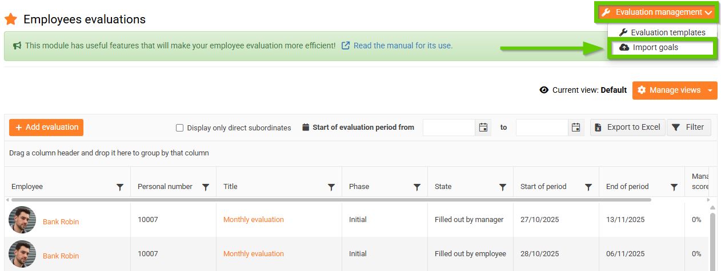The width and height of the screenshot is (721, 271).
Task: Click the End of period filter icon
Action: [x=674, y=187]
